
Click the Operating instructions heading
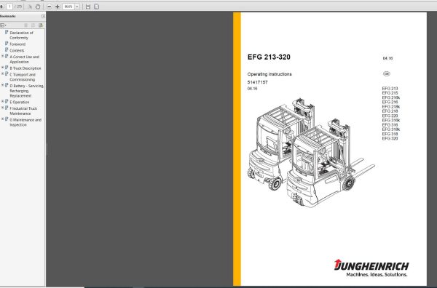pyautogui.click(x=269, y=74)
